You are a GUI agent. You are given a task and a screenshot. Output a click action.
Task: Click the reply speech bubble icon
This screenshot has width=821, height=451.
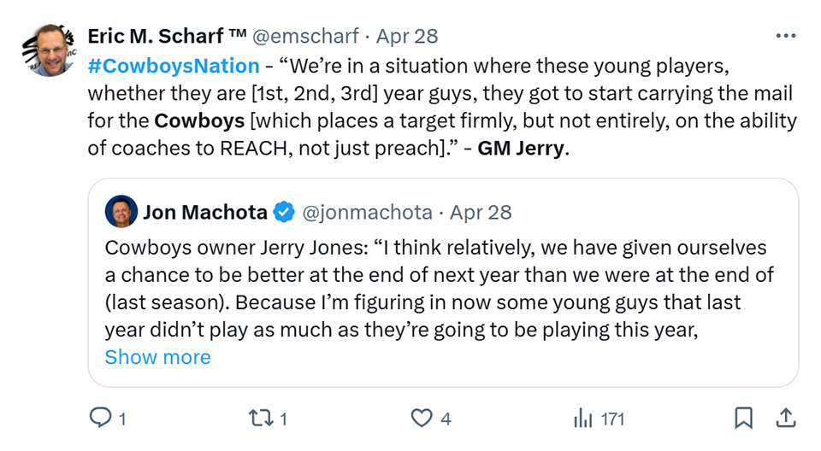(101, 418)
